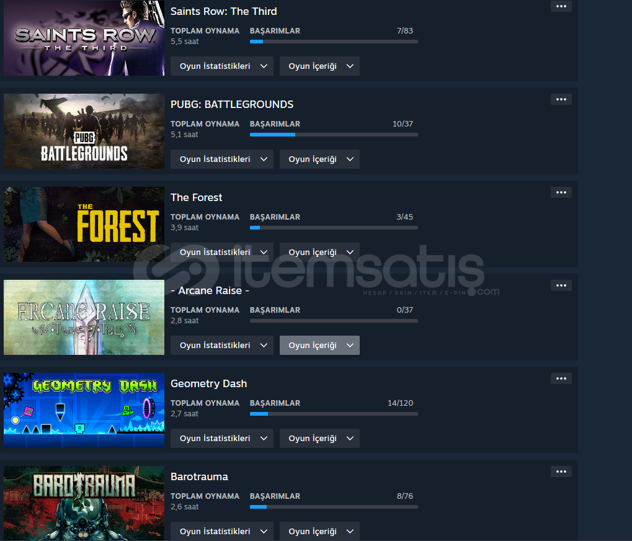632x541 pixels.
Task: Click the Arcane Raise cover thumbnail
Action: pos(84,317)
